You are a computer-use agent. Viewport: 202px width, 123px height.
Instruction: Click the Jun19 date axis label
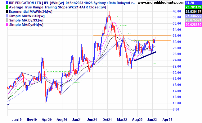[x=17, y=120]
